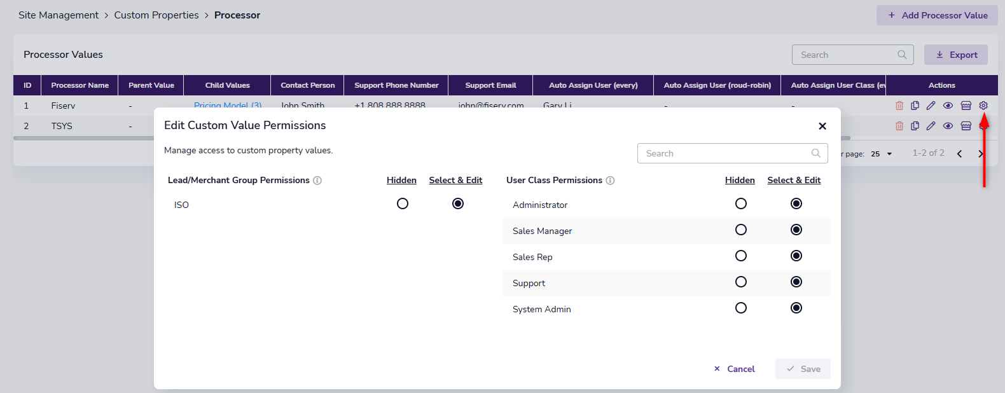Click the Processor breadcrumb text
This screenshot has width=1005, height=393.
(237, 15)
